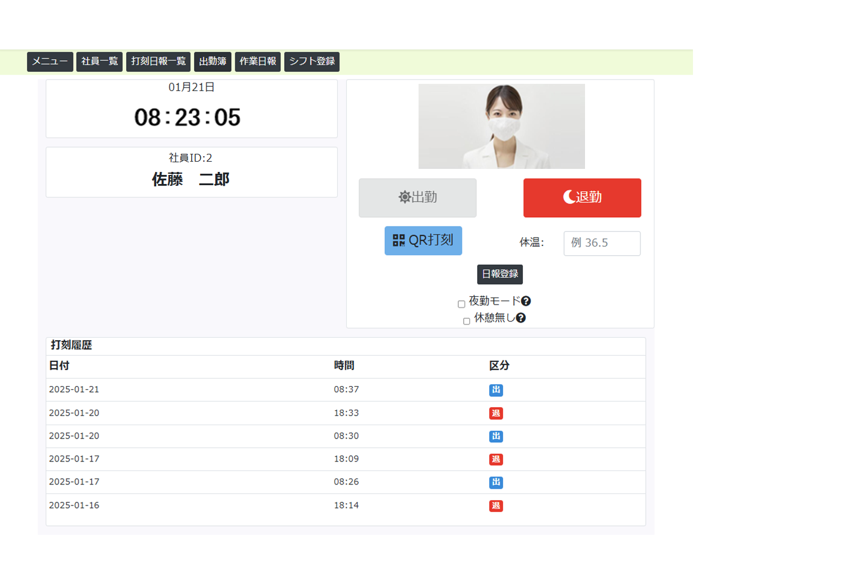Image resolution: width=854 pixels, height=567 pixels.
Task: Click the help icon beside 休憩無し
Action: 520,318
